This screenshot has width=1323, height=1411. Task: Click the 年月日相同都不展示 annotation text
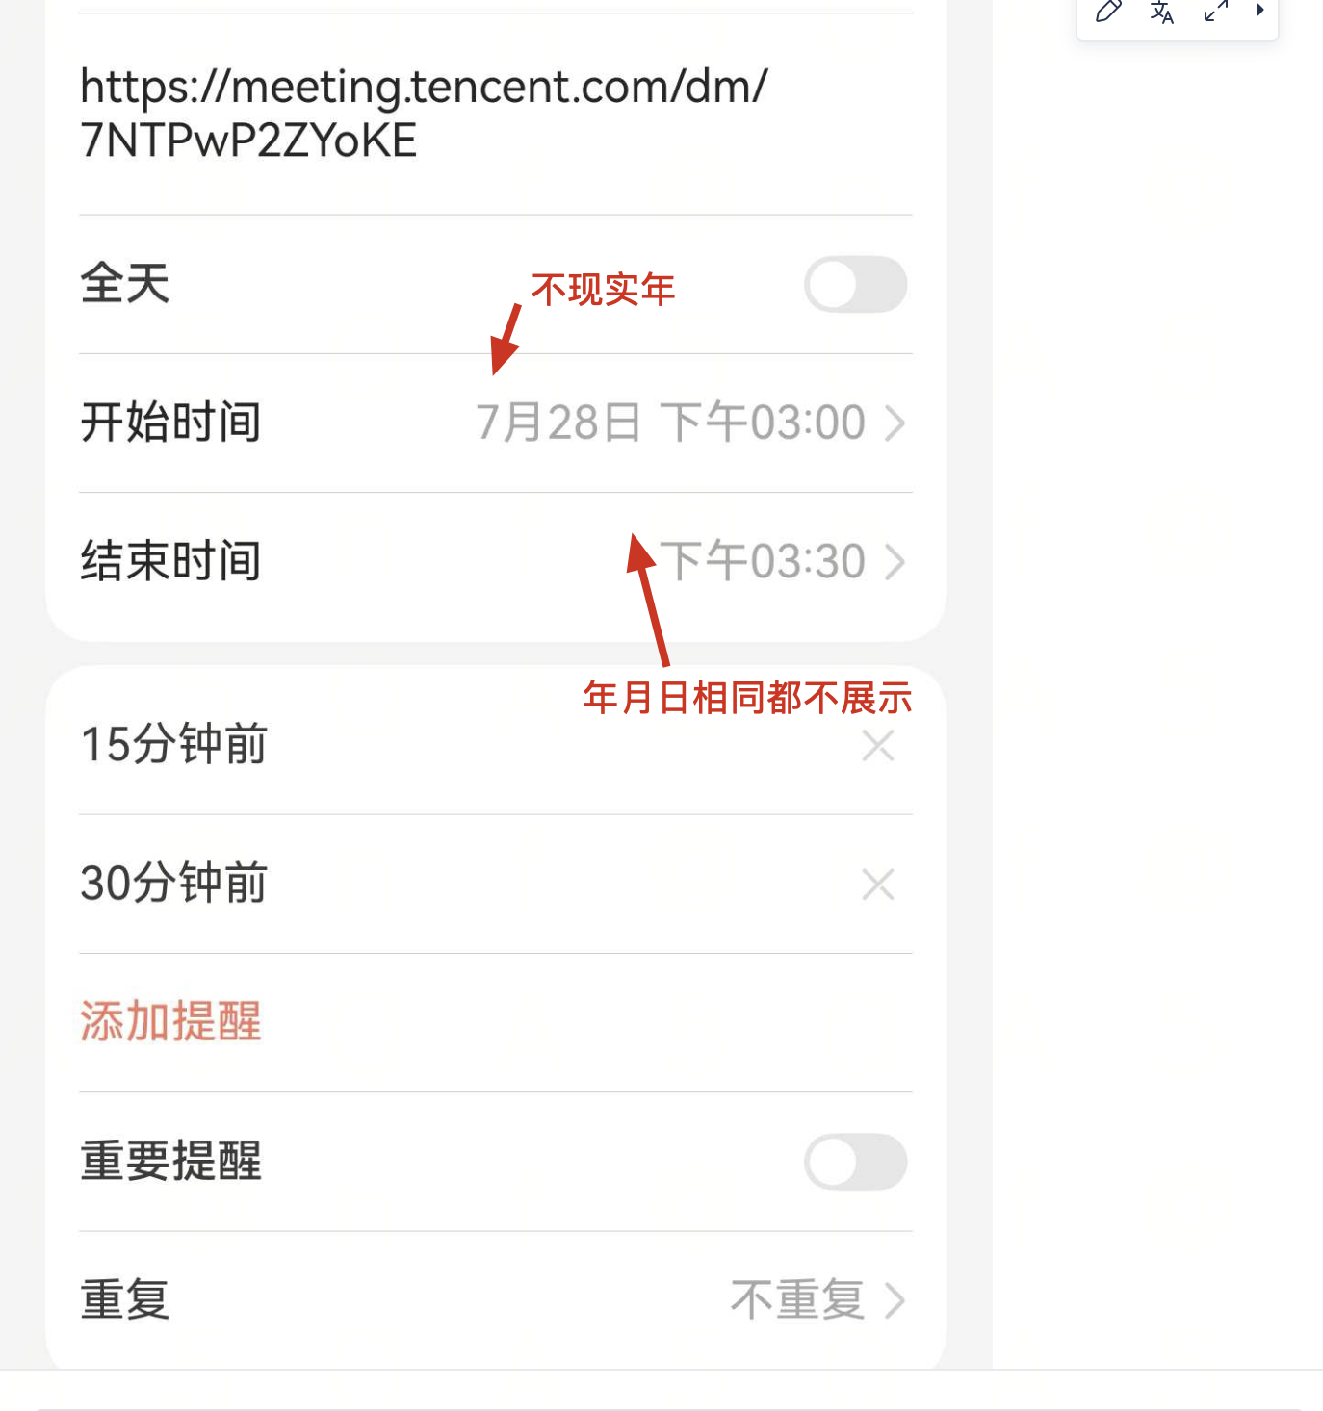pos(747,698)
